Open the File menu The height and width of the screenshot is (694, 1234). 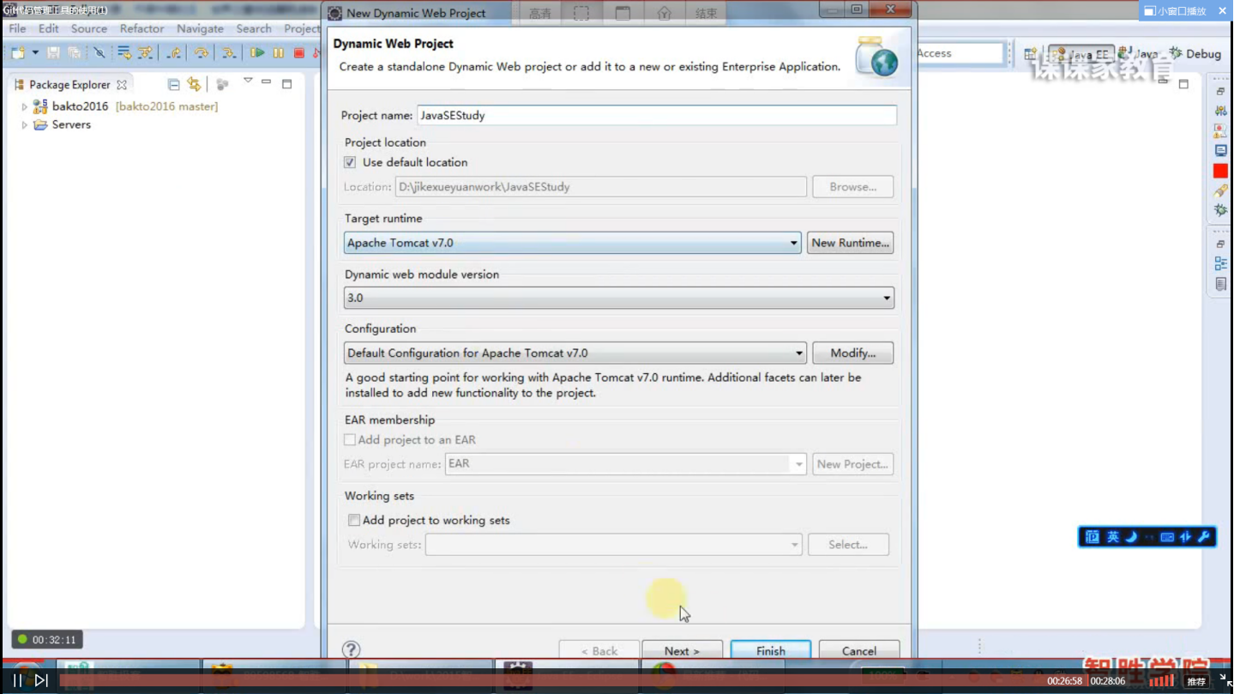tap(17, 28)
